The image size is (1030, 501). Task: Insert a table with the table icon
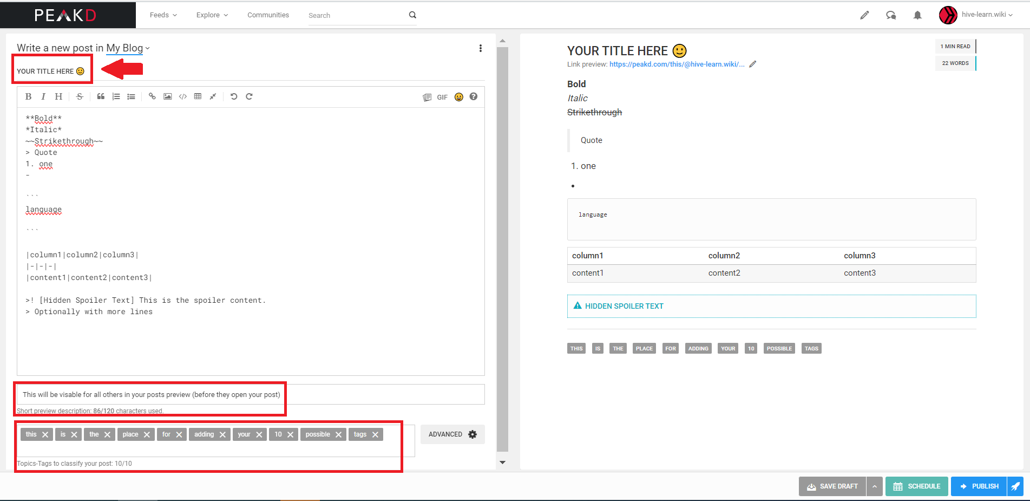tap(198, 96)
